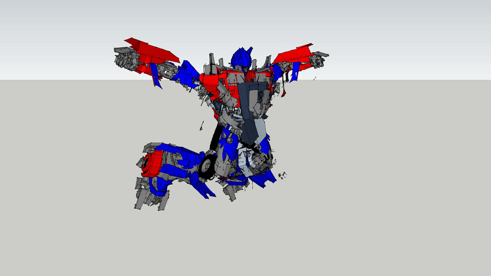Select the red cylindrical foot at lower left

pyautogui.click(x=153, y=163)
